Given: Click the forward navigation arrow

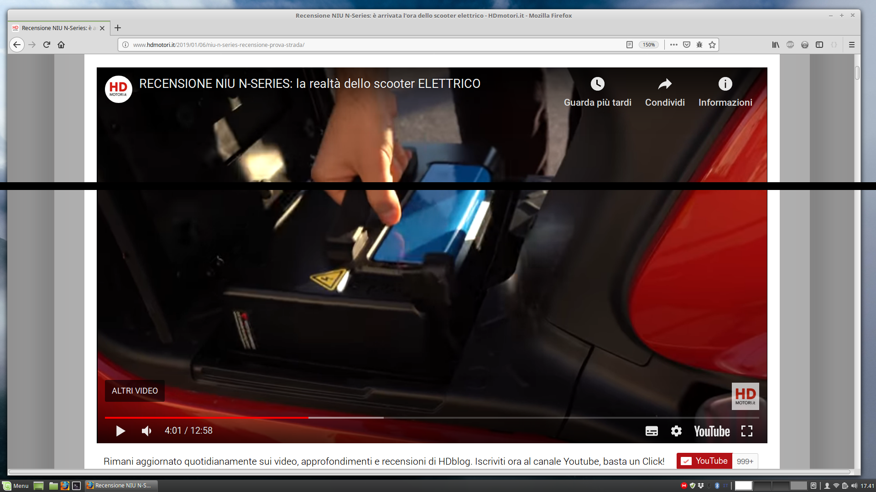Looking at the screenshot, I should tap(32, 45).
